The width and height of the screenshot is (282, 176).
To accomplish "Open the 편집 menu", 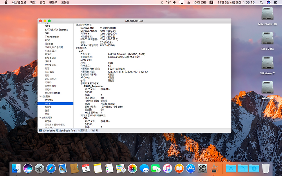I will pyautogui.click(x=42, y=2).
